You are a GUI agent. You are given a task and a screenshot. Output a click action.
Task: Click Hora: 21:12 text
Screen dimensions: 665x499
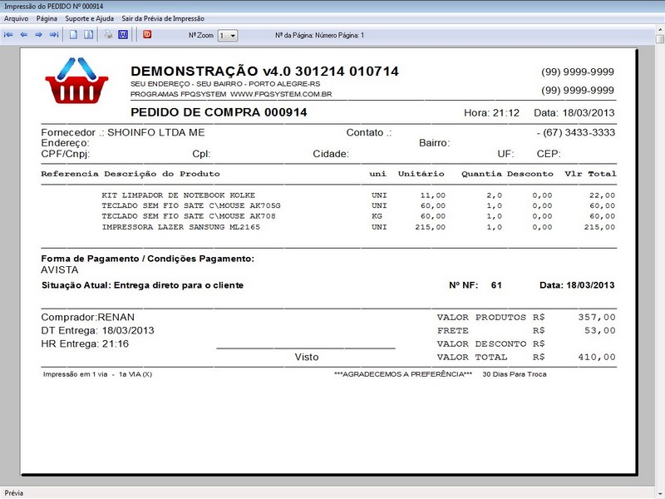(x=491, y=113)
